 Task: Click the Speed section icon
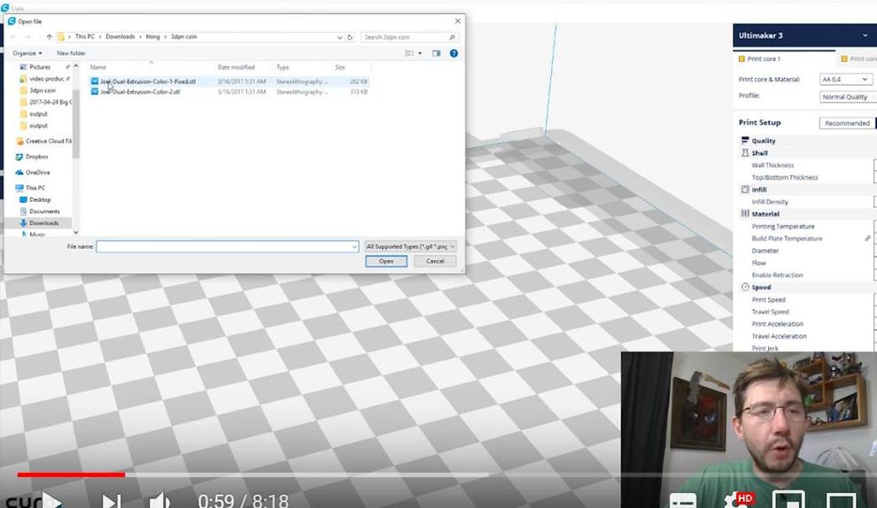pyautogui.click(x=745, y=288)
